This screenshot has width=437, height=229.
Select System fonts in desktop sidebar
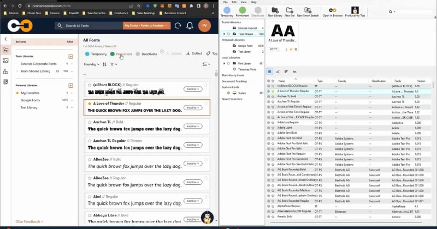pos(242,93)
